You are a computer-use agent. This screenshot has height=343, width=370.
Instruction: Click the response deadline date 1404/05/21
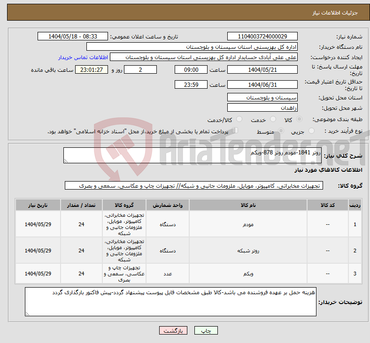262,70
